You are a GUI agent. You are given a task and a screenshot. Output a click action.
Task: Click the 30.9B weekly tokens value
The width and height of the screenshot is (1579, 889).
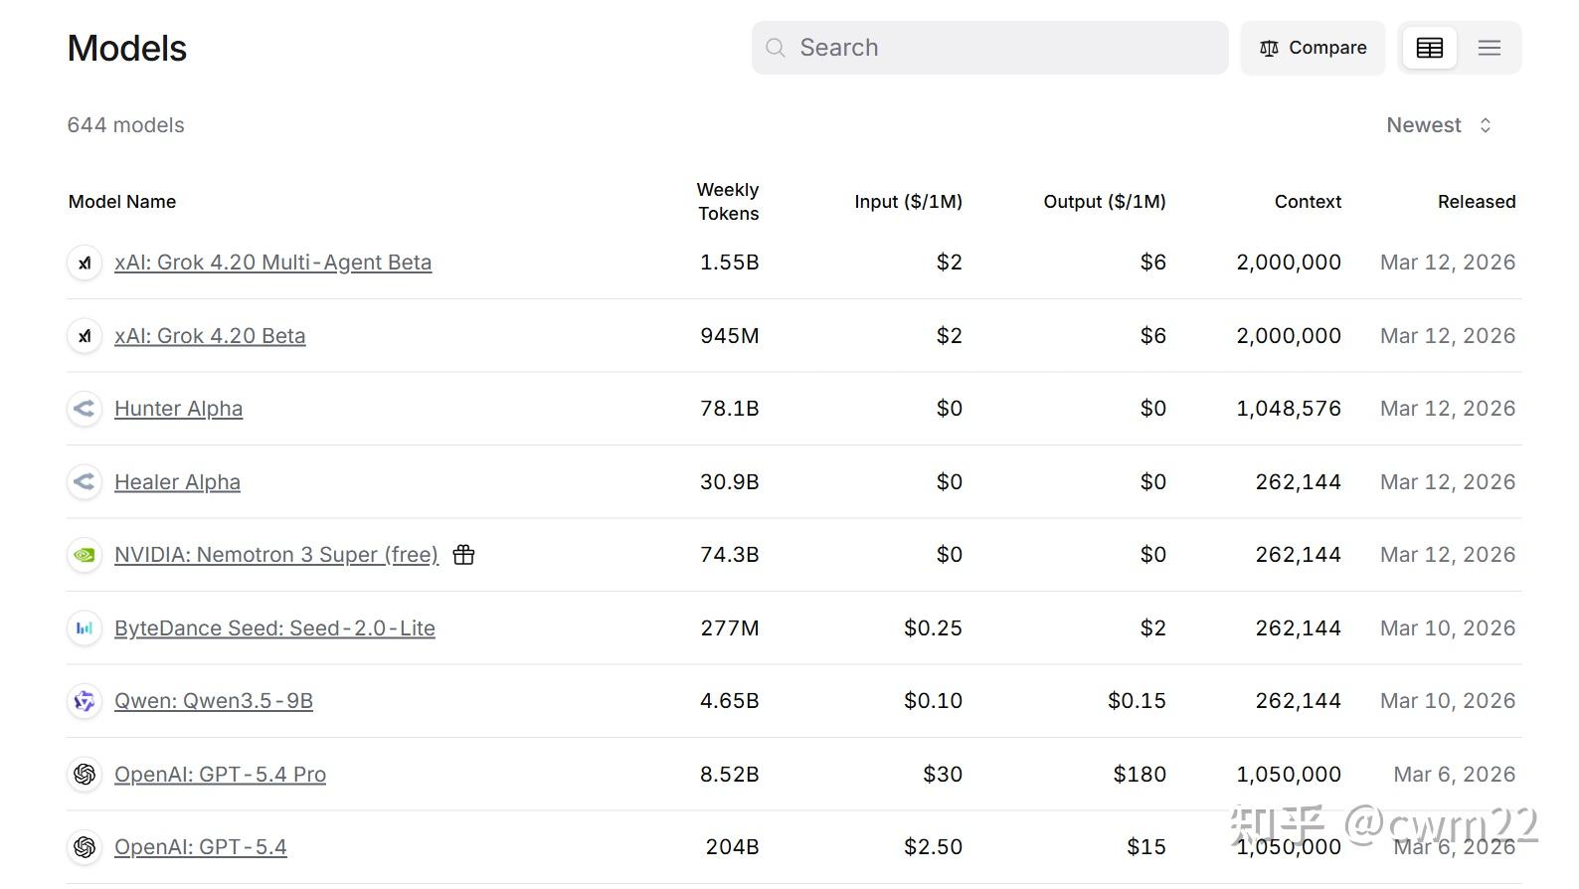(730, 482)
